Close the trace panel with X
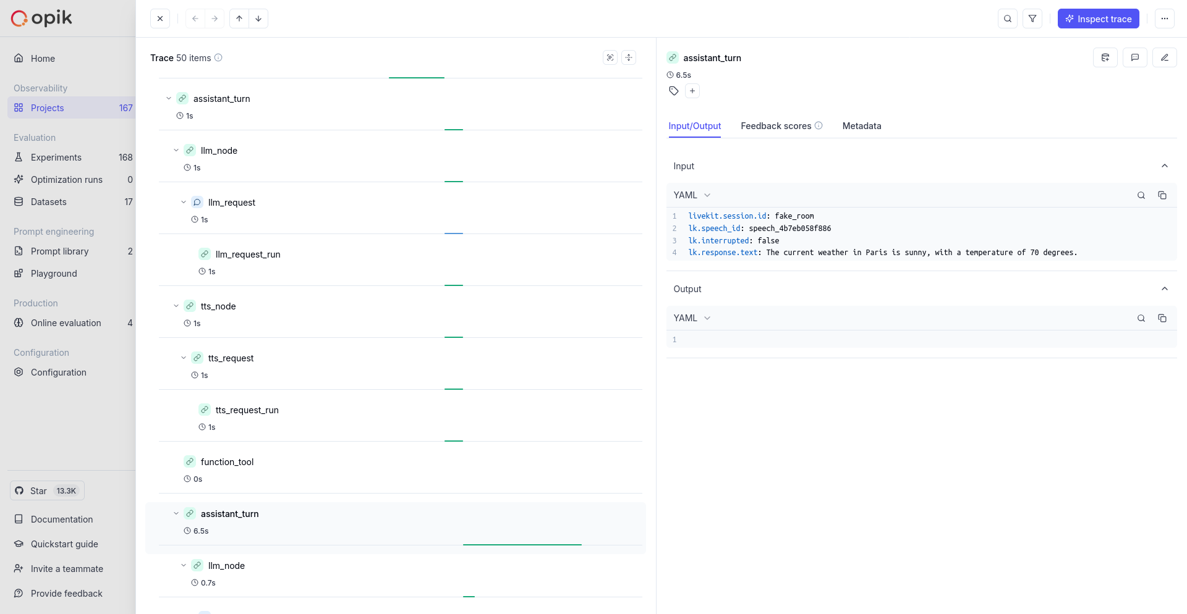 pyautogui.click(x=160, y=19)
